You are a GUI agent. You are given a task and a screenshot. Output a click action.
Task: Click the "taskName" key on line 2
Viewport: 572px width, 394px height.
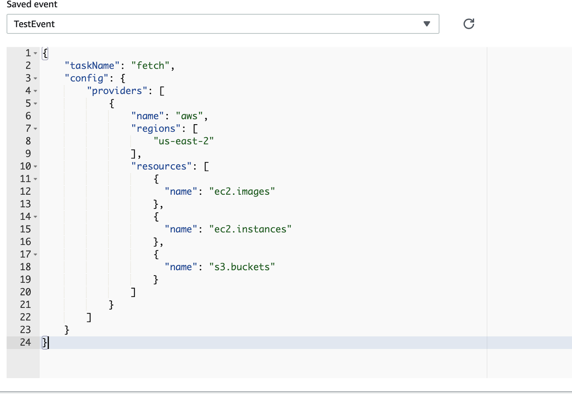tap(92, 66)
